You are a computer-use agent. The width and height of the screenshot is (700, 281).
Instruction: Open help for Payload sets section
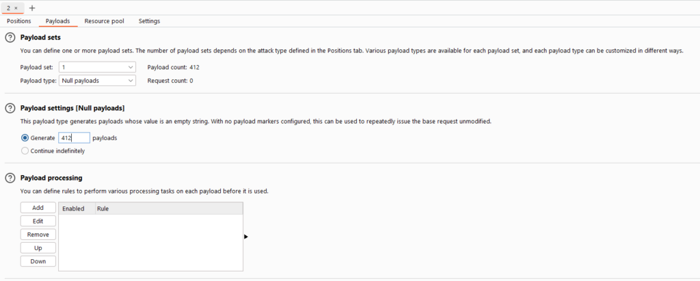click(10, 38)
